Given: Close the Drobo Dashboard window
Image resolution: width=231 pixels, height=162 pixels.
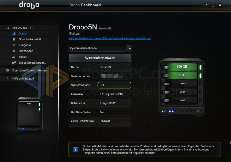Looking at the screenshot, I should pyautogui.click(x=220, y=5).
